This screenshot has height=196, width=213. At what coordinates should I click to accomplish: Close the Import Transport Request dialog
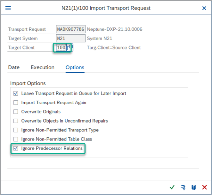[205, 8]
